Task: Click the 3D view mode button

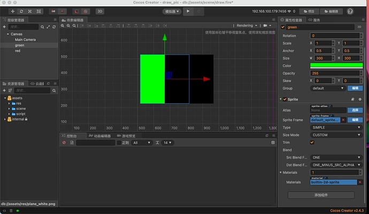Action: (x=100, y=11)
